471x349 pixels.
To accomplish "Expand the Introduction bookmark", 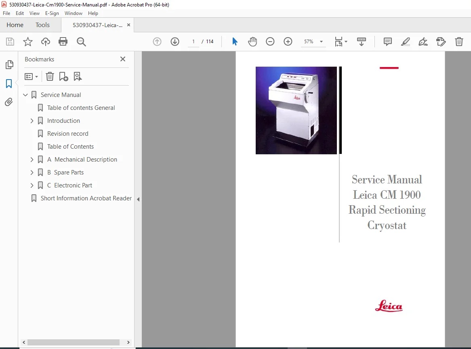I will point(32,121).
